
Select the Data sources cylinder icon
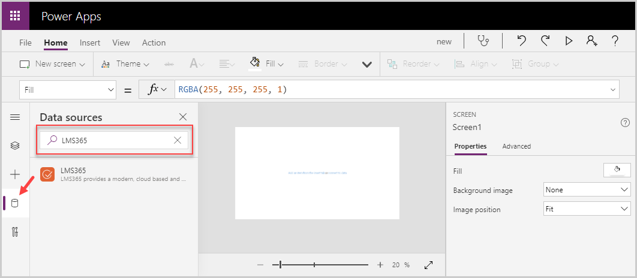pyautogui.click(x=15, y=203)
